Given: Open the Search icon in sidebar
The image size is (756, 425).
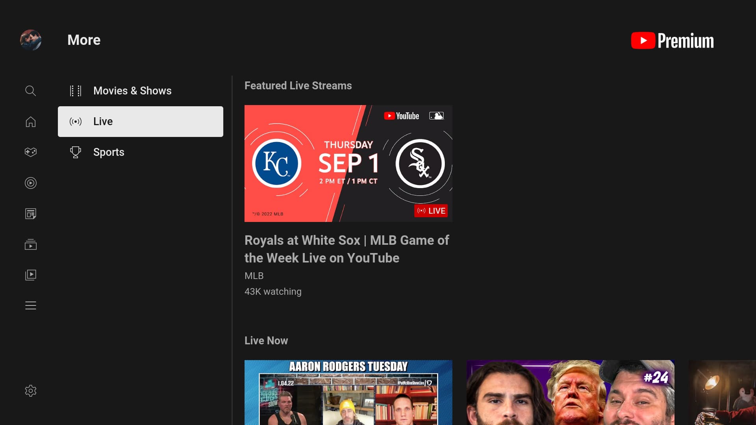Looking at the screenshot, I should click(x=30, y=91).
